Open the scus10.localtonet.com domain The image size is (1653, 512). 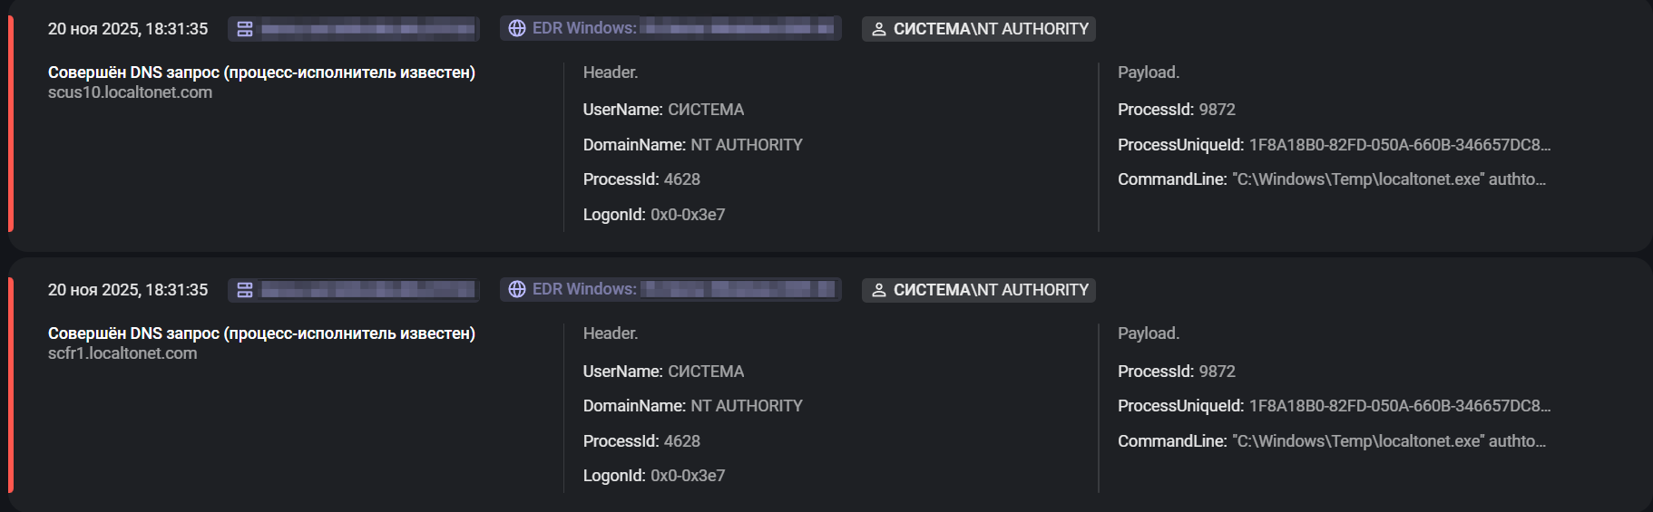130,92
